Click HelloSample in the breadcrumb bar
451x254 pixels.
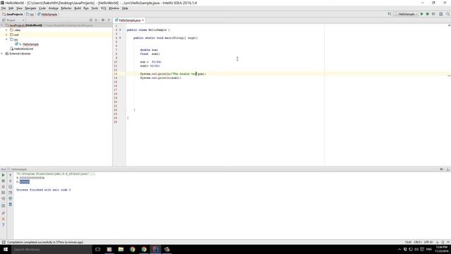pos(47,14)
